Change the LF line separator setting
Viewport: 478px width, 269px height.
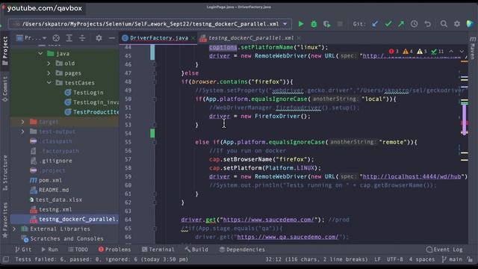coord(377,259)
